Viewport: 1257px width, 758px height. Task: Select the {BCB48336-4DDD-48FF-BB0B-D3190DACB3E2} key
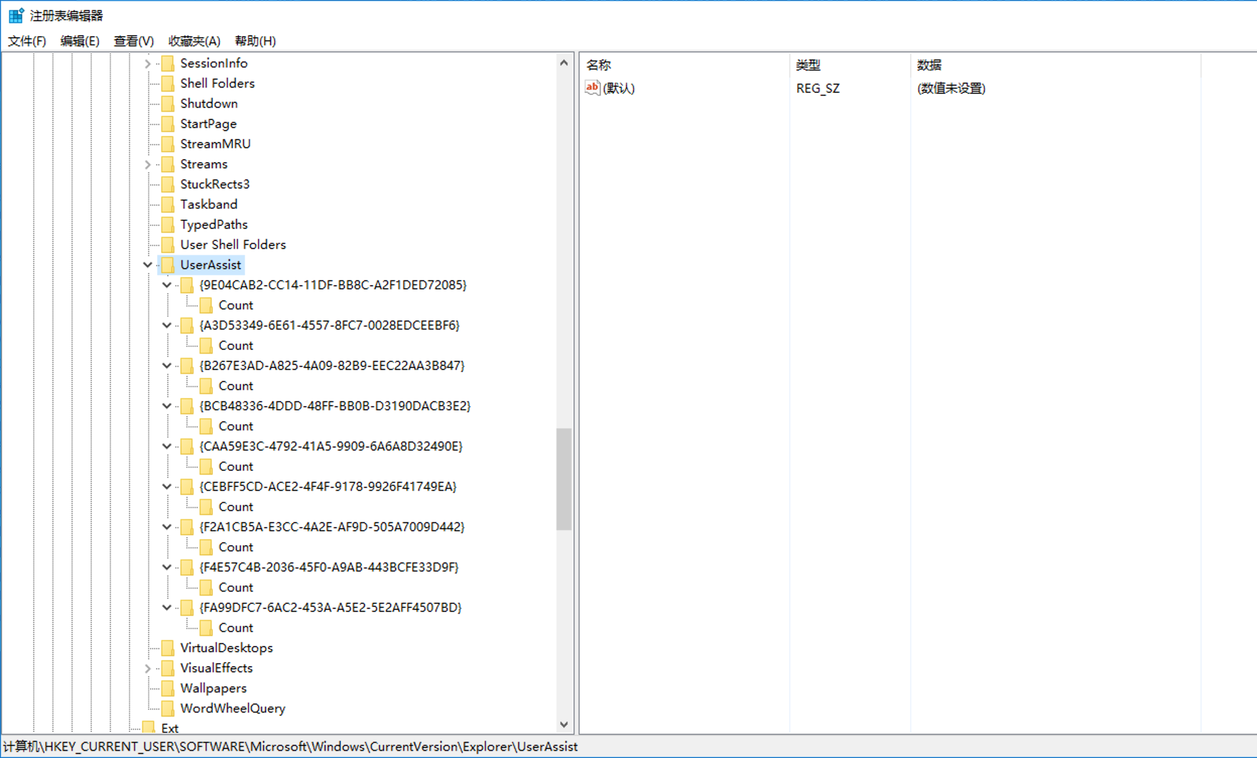click(x=335, y=406)
